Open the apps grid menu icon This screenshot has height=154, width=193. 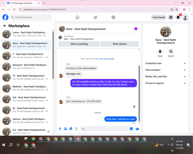[x=171, y=17]
